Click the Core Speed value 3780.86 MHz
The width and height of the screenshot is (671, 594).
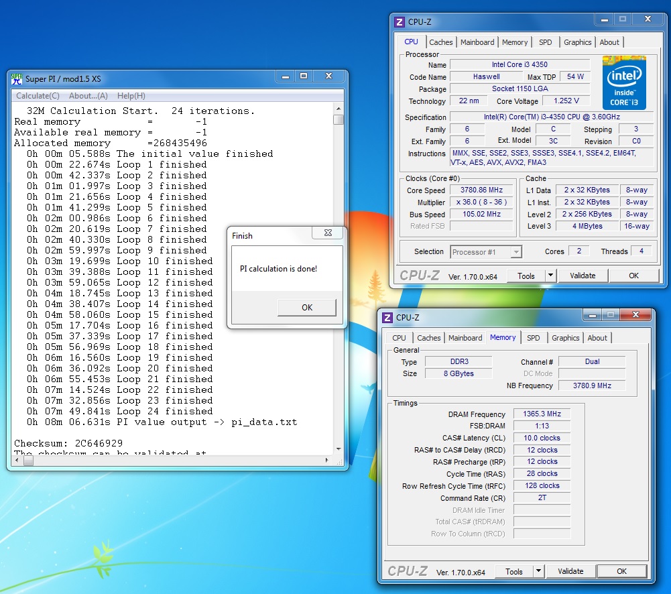tap(481, 190)
